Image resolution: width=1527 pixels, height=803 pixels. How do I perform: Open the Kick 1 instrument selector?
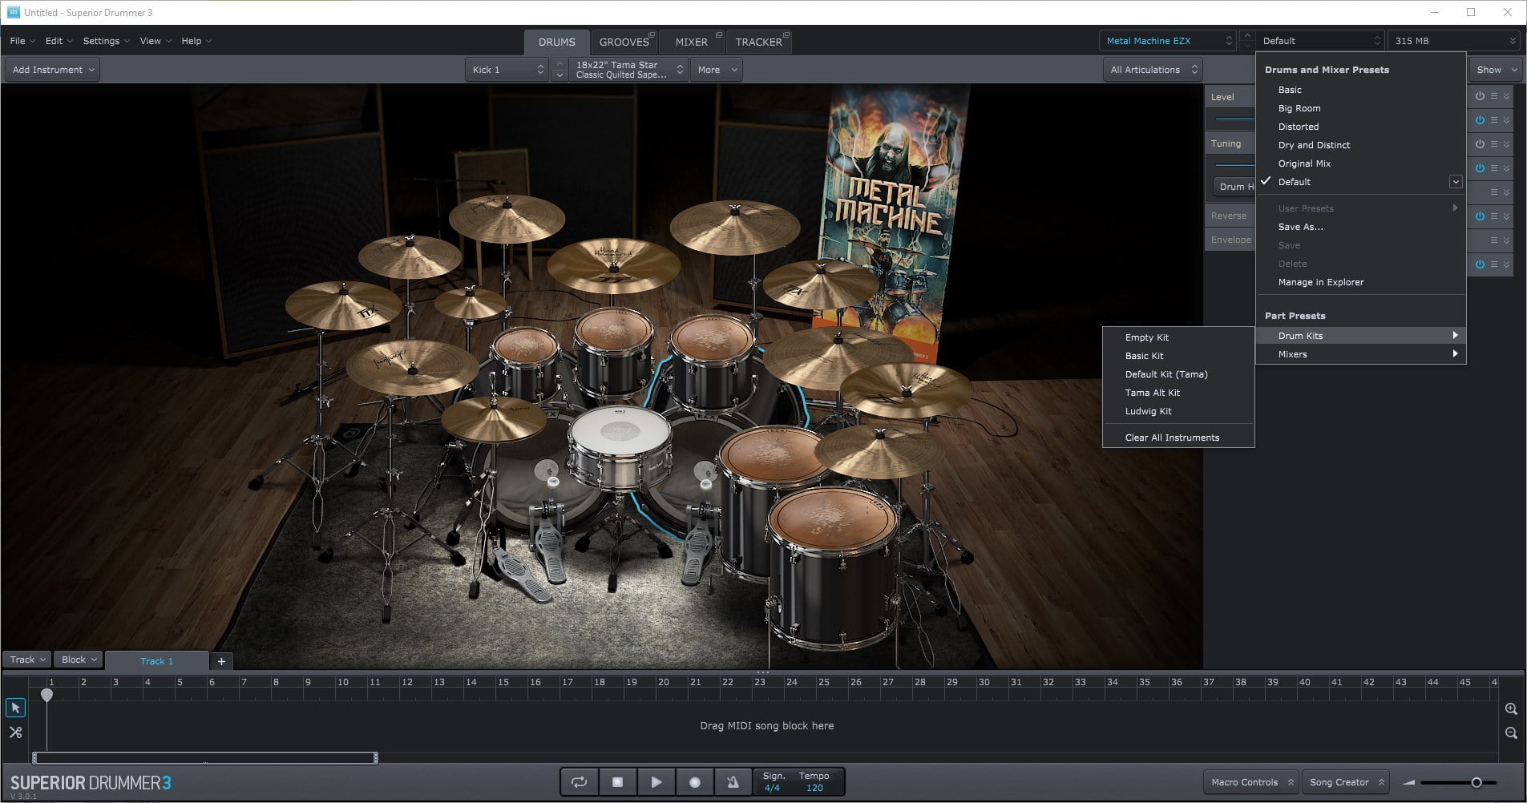507,70
